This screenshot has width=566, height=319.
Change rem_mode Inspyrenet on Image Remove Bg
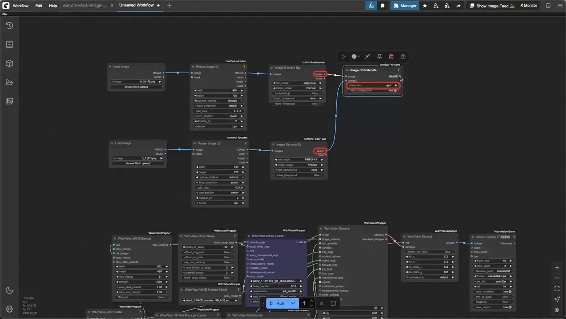[298, 83]
